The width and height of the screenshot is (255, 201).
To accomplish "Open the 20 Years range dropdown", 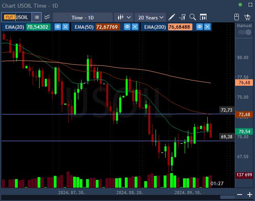I will coord(151,17).
